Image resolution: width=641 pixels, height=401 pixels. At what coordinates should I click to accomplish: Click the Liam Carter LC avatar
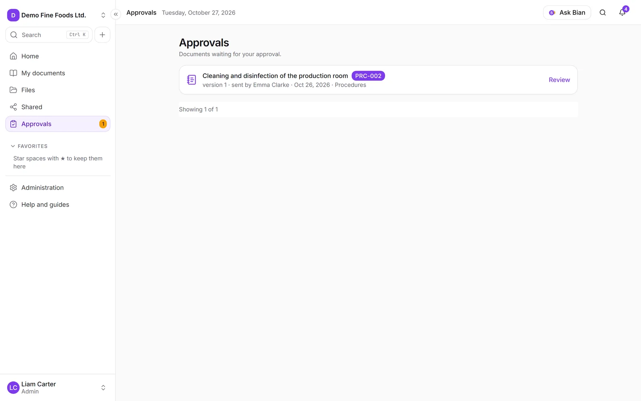pos(13,388)
